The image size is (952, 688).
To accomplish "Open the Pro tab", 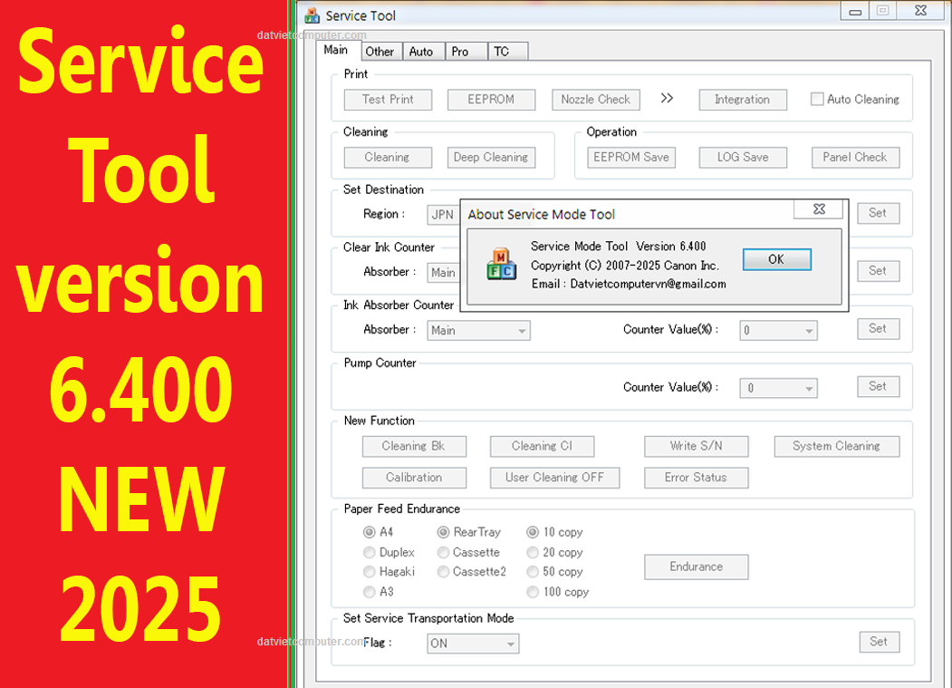I will (x=460, y=52).
